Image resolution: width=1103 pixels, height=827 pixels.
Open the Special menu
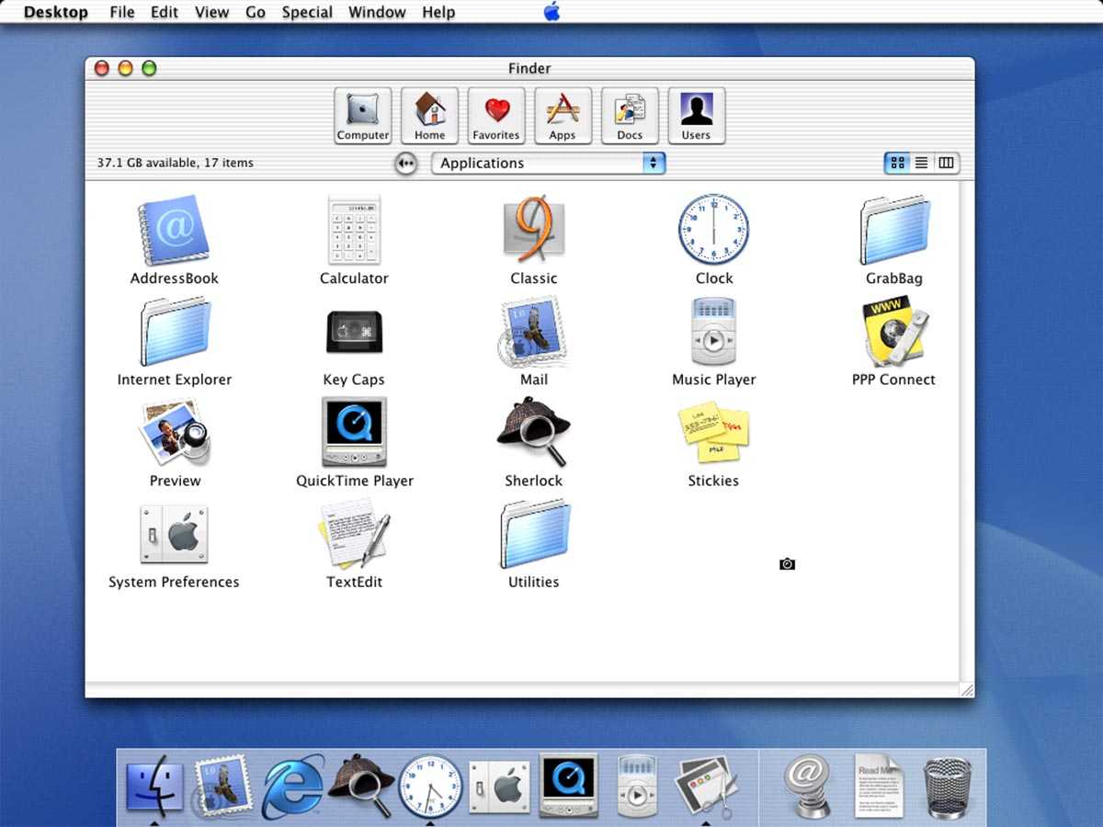[307, 12]
